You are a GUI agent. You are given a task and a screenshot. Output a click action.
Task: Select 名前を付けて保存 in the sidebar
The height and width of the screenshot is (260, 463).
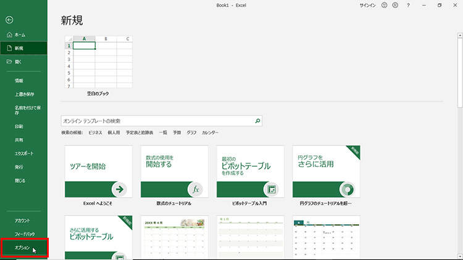pyautogui.click(x=28, y=110)
